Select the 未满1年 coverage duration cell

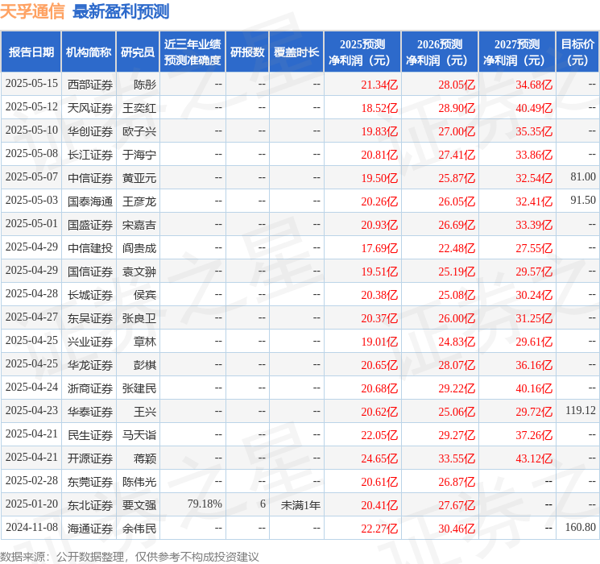pos(300,504)
